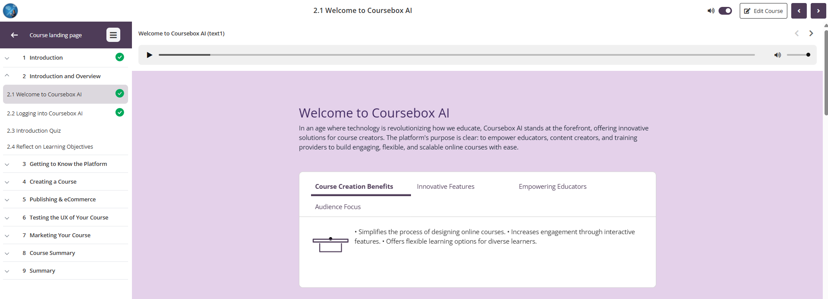Click the next section chevron below header
Viewport: 828px width, 299px height.
pos(811,33)
